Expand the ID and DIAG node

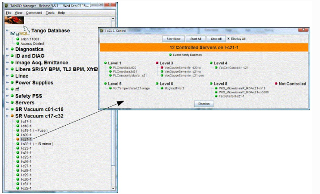[7, 56]
